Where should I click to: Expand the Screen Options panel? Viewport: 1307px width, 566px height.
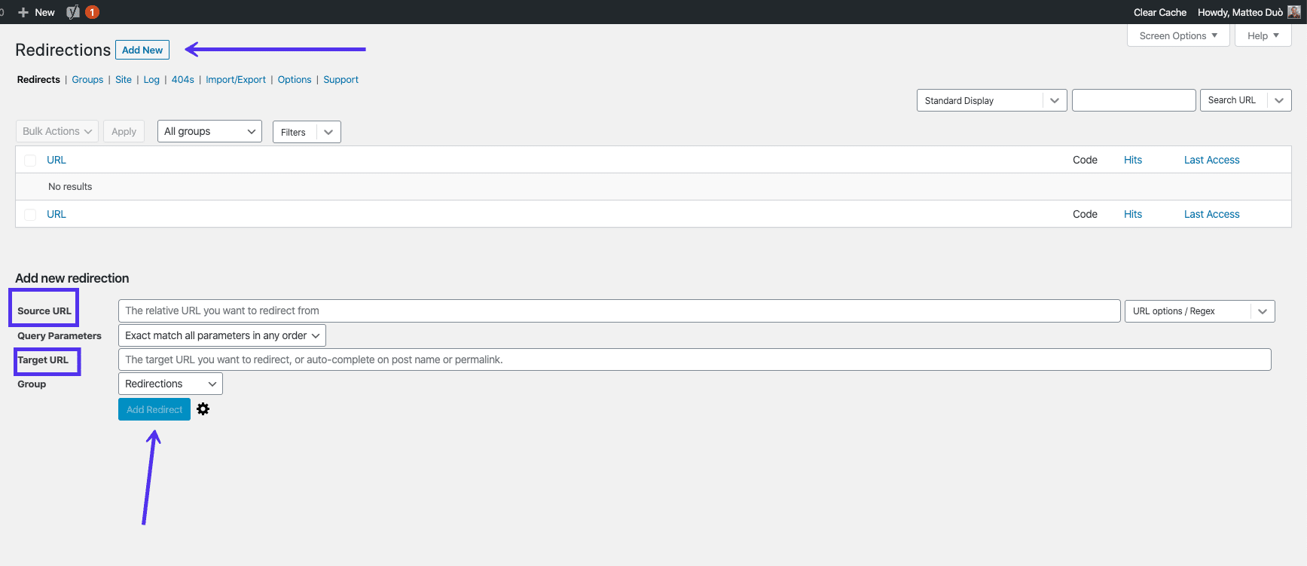point(1177,35)
